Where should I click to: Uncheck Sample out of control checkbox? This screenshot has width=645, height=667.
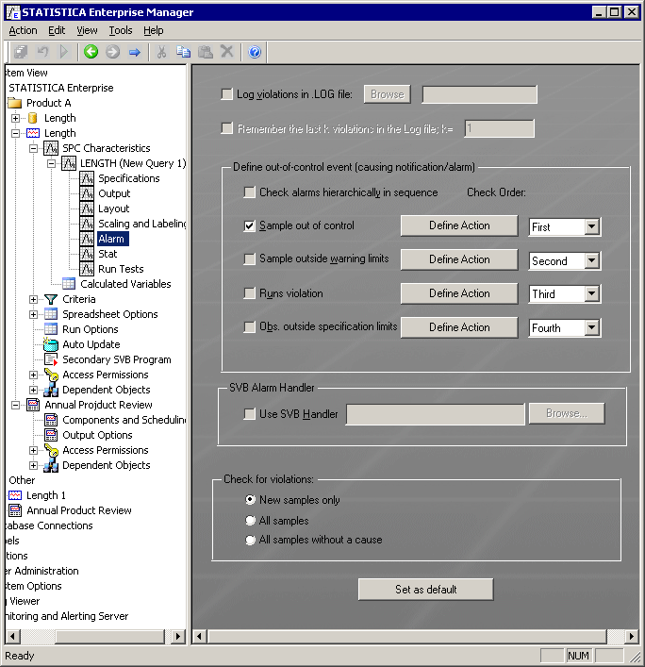pyautogui.click(x=250, y=225)
